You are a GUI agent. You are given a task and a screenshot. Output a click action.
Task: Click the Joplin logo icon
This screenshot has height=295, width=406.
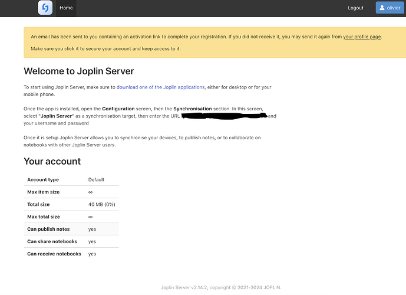tap(45, 8)
